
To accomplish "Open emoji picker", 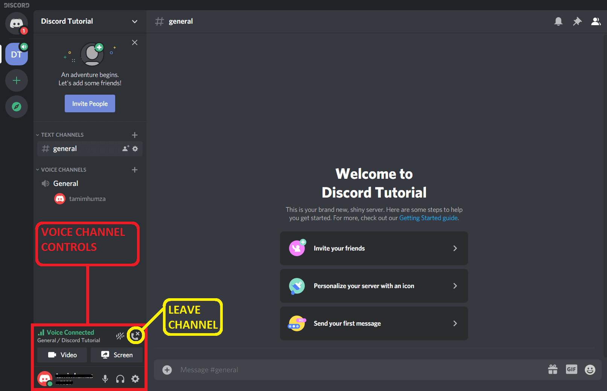I will 590,370.
